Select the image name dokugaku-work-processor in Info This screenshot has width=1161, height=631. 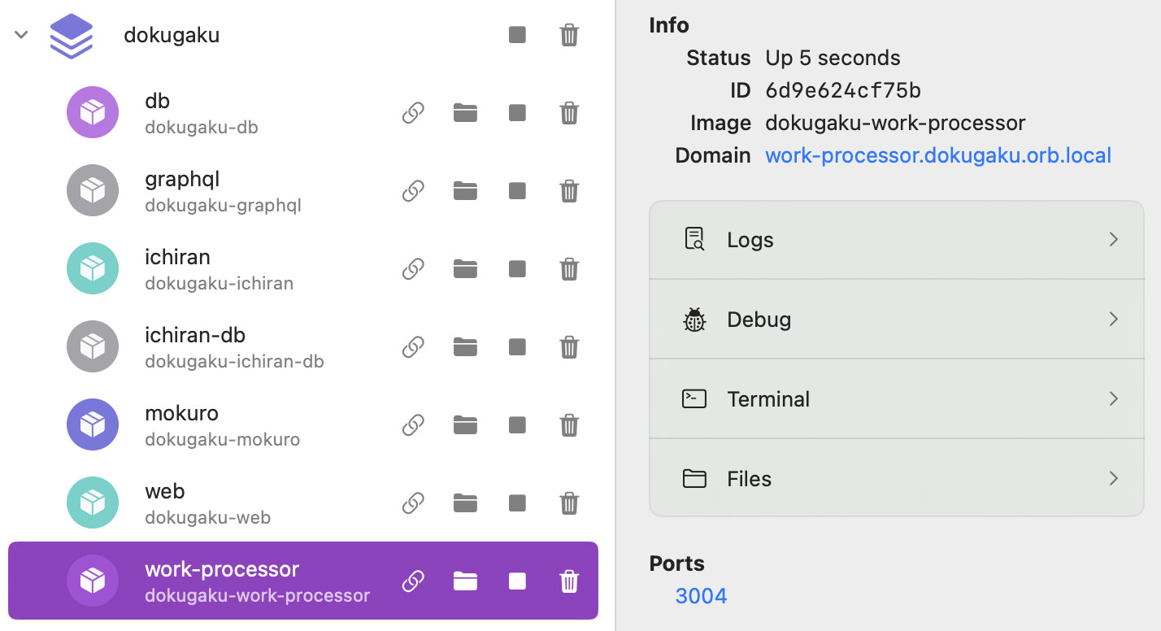pyautogui.click(x=895, y=123)
